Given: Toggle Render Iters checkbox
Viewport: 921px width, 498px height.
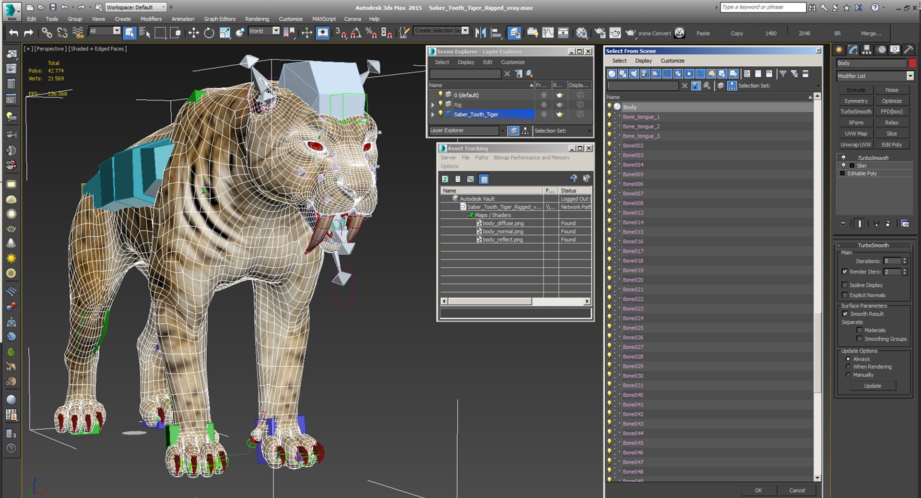Looking at the screenshot, I should tap(845, 272).
